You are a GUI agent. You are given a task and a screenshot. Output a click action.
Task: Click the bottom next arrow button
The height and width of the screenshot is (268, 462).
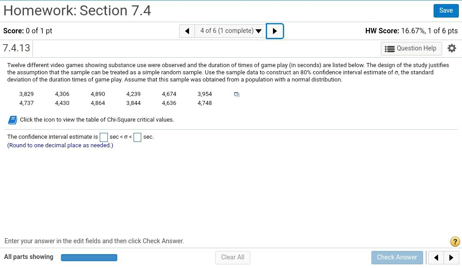pyautogui.click(x=451, y=258)
